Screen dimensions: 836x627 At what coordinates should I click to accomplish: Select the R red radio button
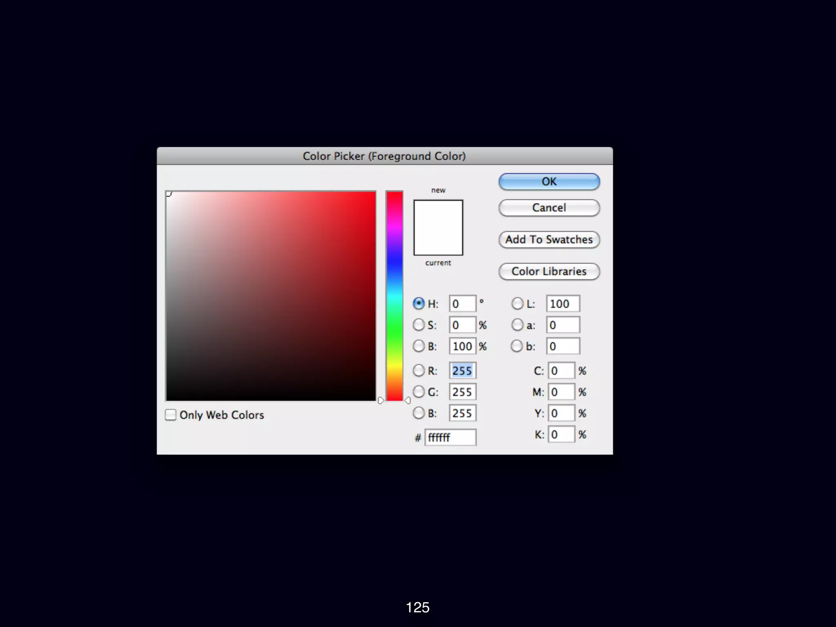point(419,371)
